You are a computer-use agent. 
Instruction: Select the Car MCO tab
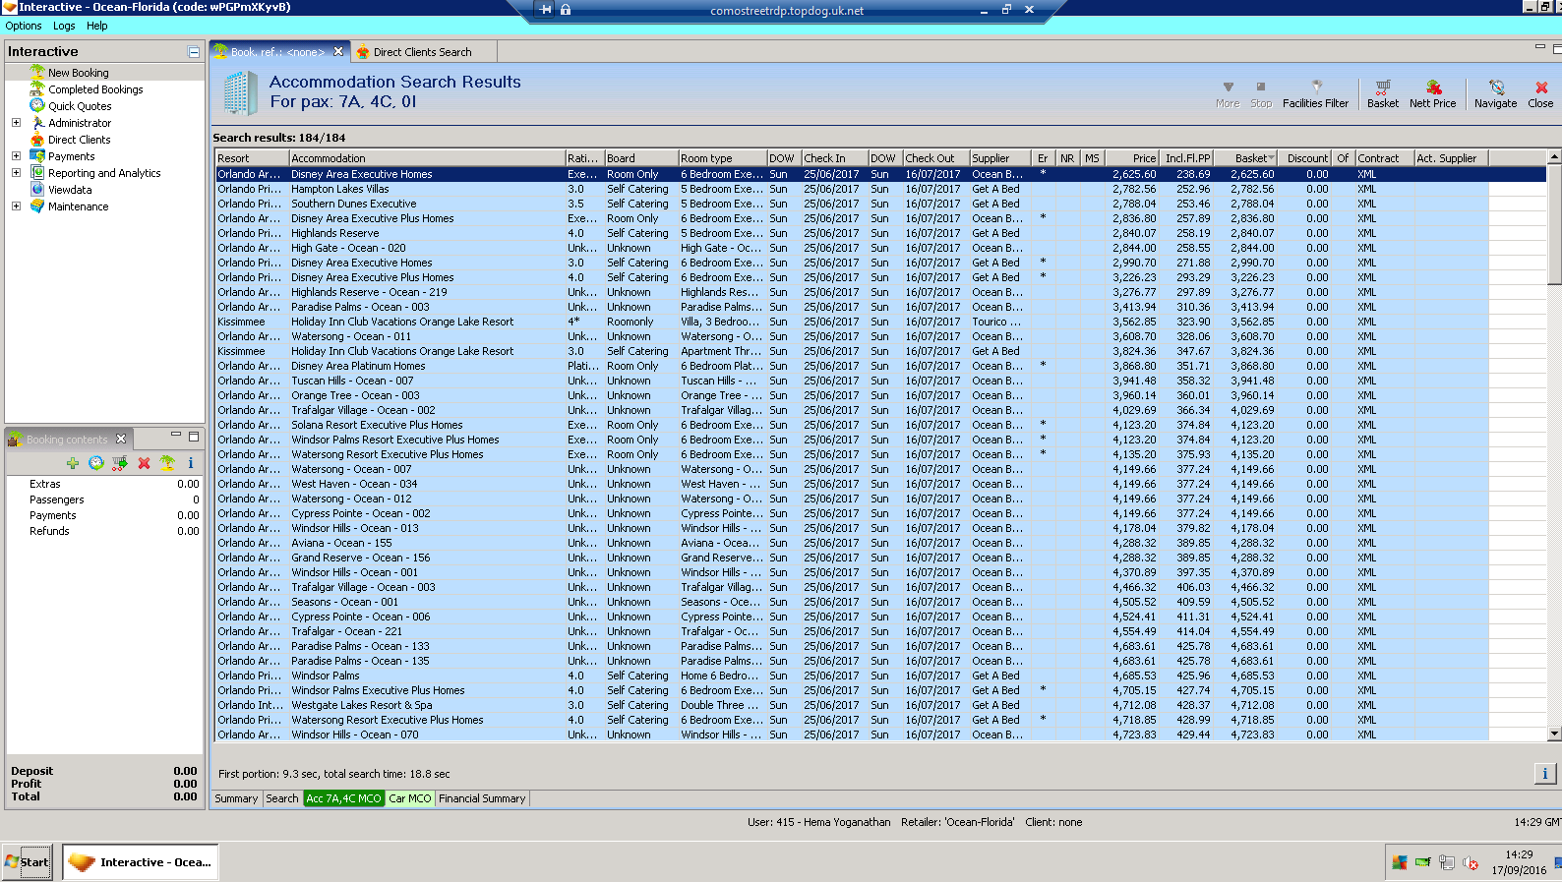[409, 798]
